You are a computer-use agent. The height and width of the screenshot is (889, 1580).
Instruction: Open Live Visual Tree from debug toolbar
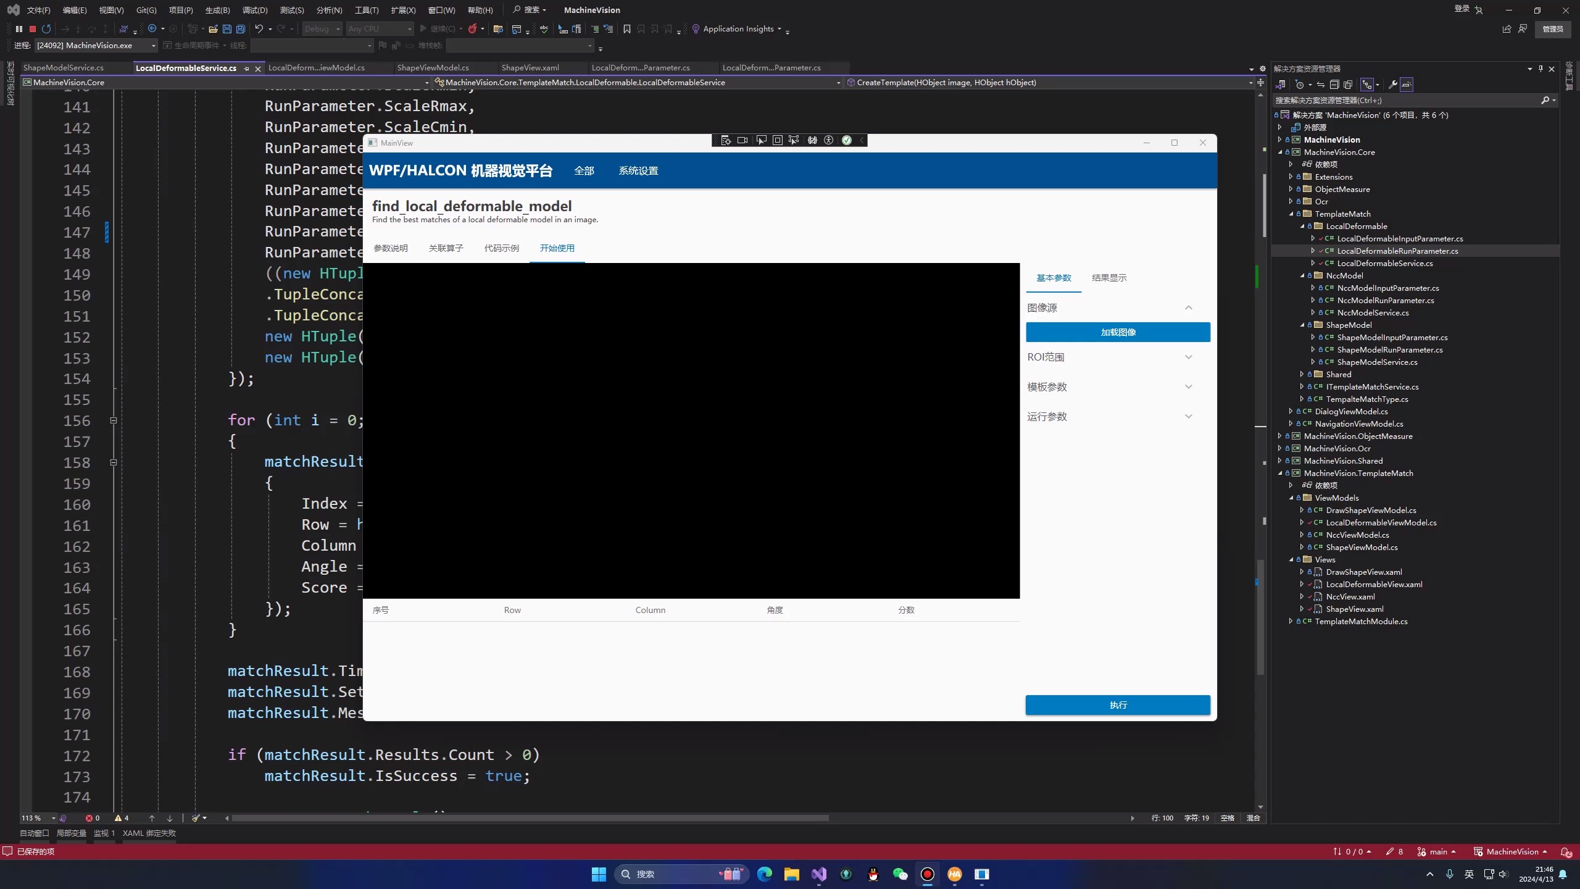tap(726, 141)
